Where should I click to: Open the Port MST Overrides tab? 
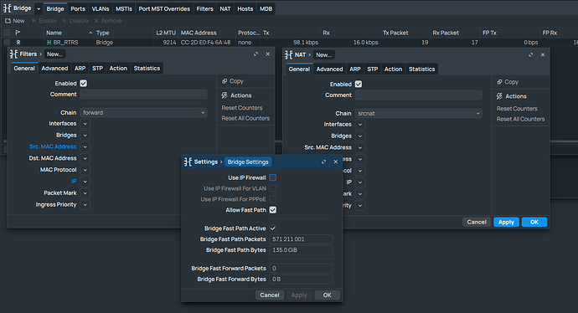click(164, 9)
